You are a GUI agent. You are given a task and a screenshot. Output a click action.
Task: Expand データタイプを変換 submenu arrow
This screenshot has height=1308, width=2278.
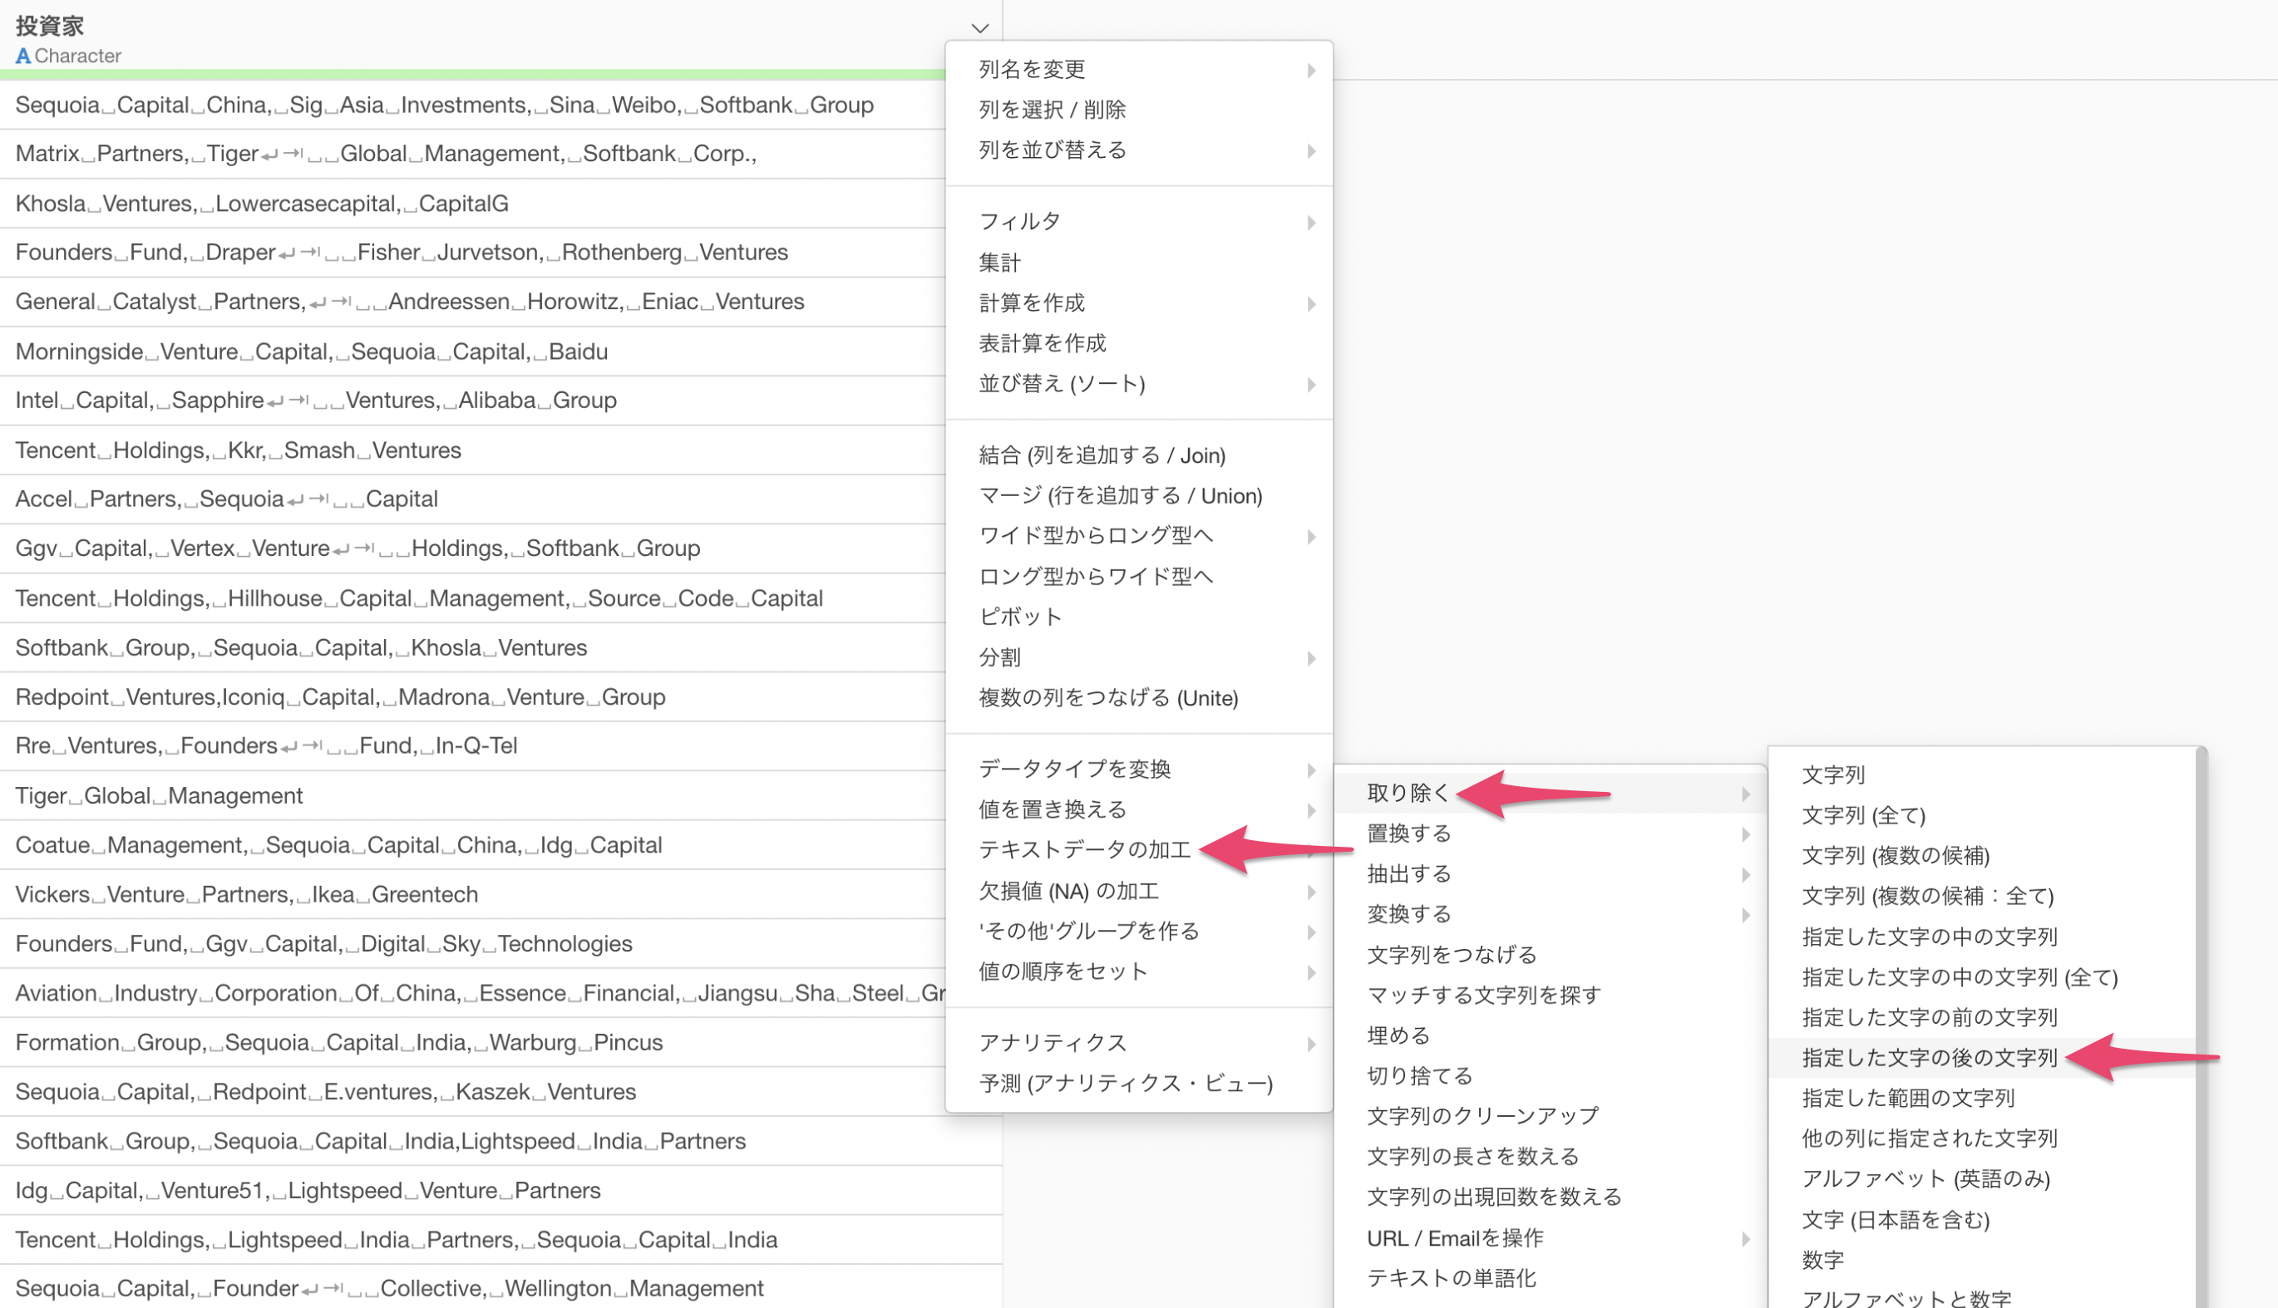tap(1311, 770)
